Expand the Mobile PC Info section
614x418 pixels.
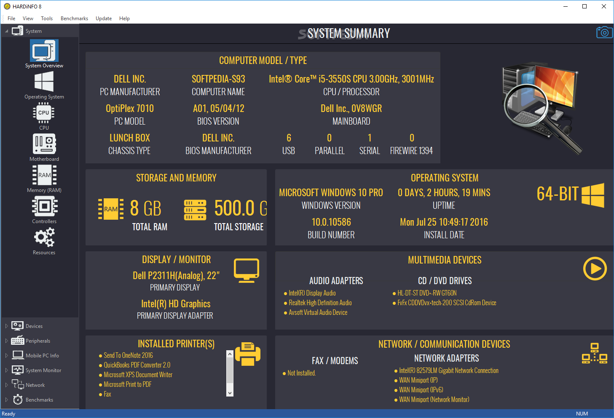pyautogui.click(x=6, y=355)
